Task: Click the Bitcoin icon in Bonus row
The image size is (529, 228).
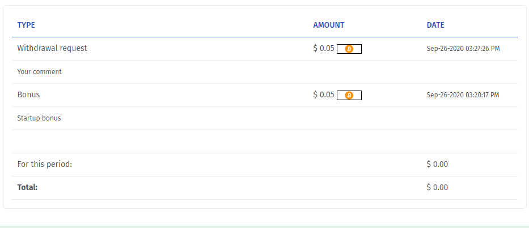Action: [x=349, y=96]
